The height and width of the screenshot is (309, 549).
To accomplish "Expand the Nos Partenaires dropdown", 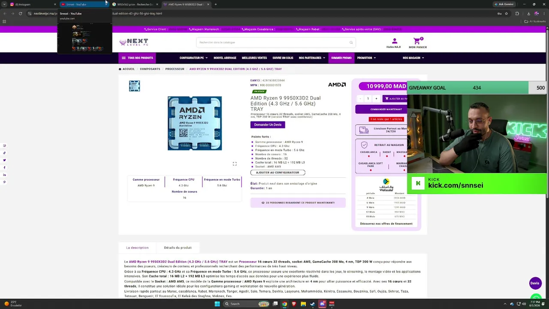I will pos(312,58).
